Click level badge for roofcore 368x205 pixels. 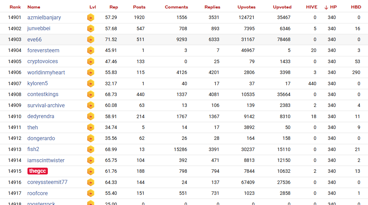91,193
